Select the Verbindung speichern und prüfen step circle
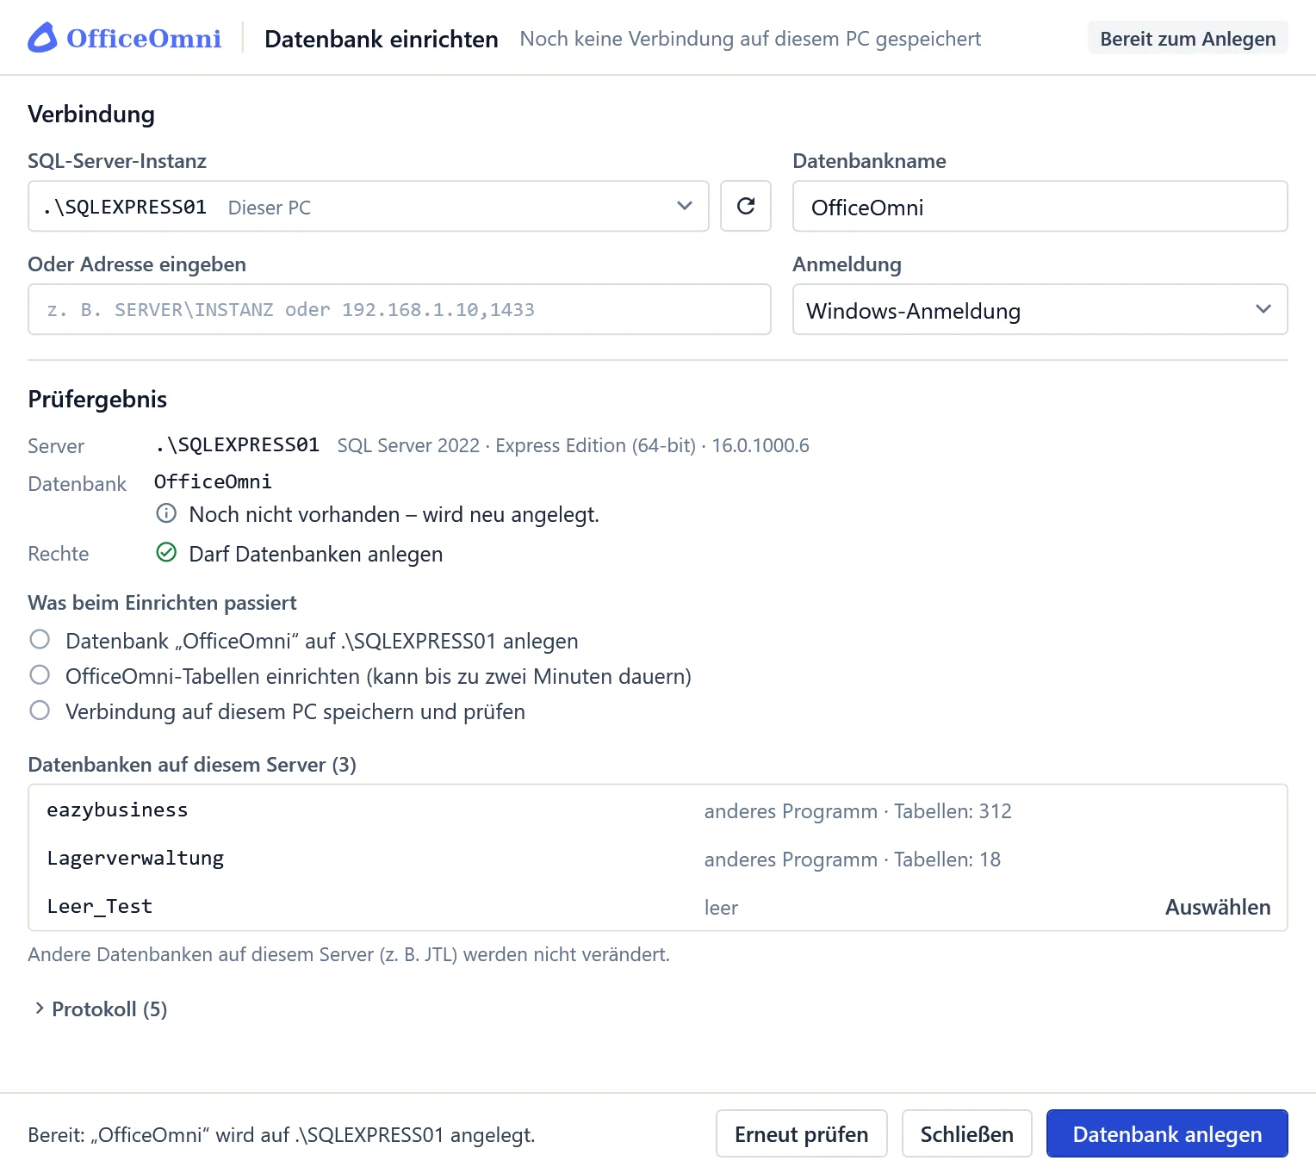Image resolution: width=1316 pixels, height=1173 pixels. (x=40, y=710)
